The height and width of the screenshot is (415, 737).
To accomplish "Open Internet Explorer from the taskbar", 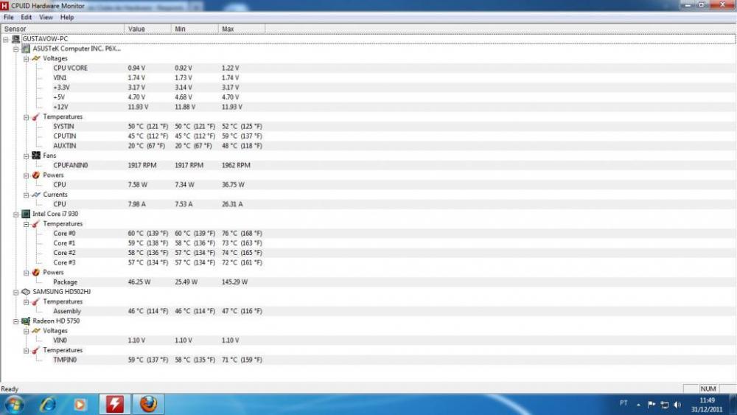I will click(x=48, y=404).
